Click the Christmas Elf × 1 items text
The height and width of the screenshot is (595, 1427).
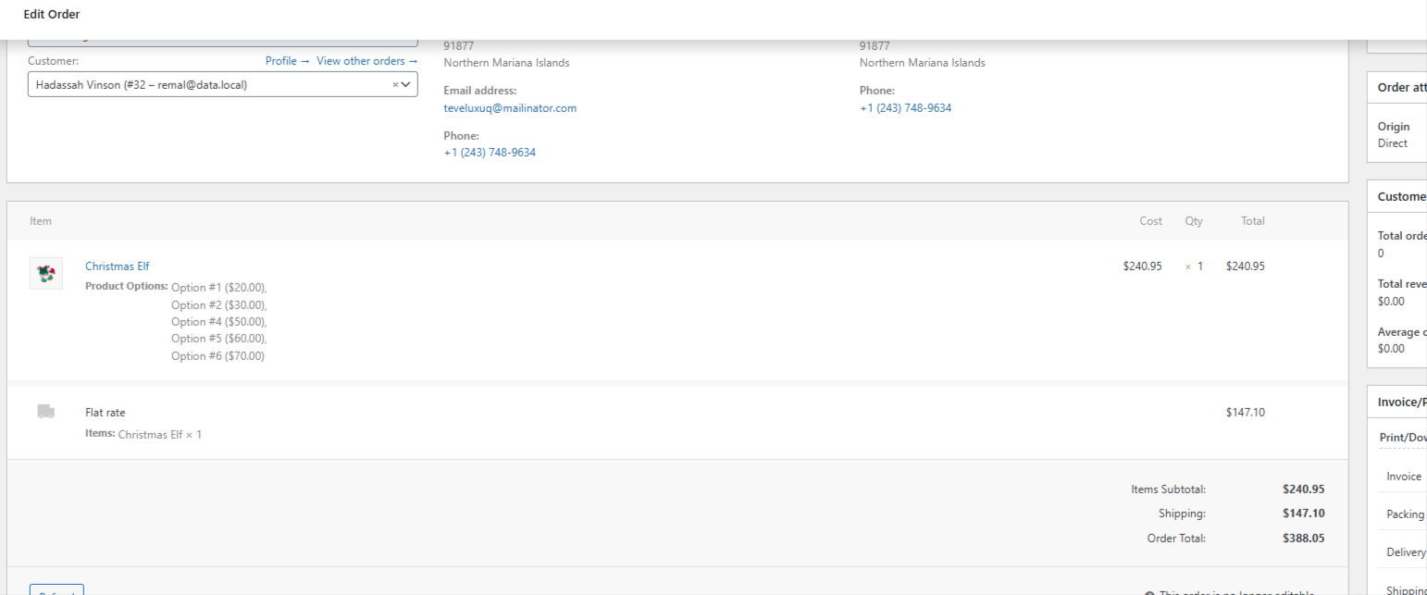coord(160,434)
